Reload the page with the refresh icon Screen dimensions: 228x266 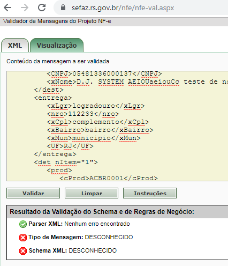point(42,8)
